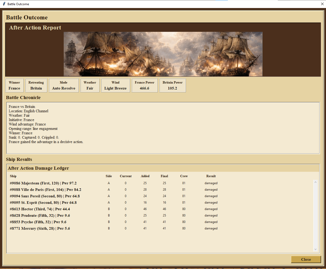Click the naval battle banner image
The width and height of the screenshot is (326, 269).
[x=163, y=54]
